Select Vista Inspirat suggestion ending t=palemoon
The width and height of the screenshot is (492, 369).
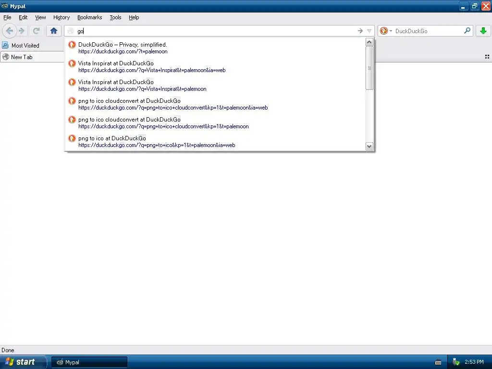tap(215, 86)
